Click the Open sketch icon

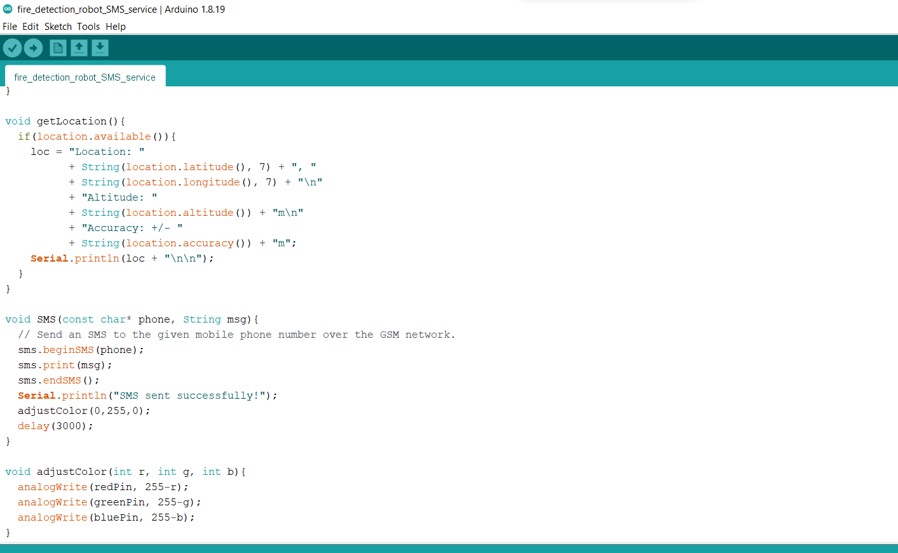pos(79,48)
